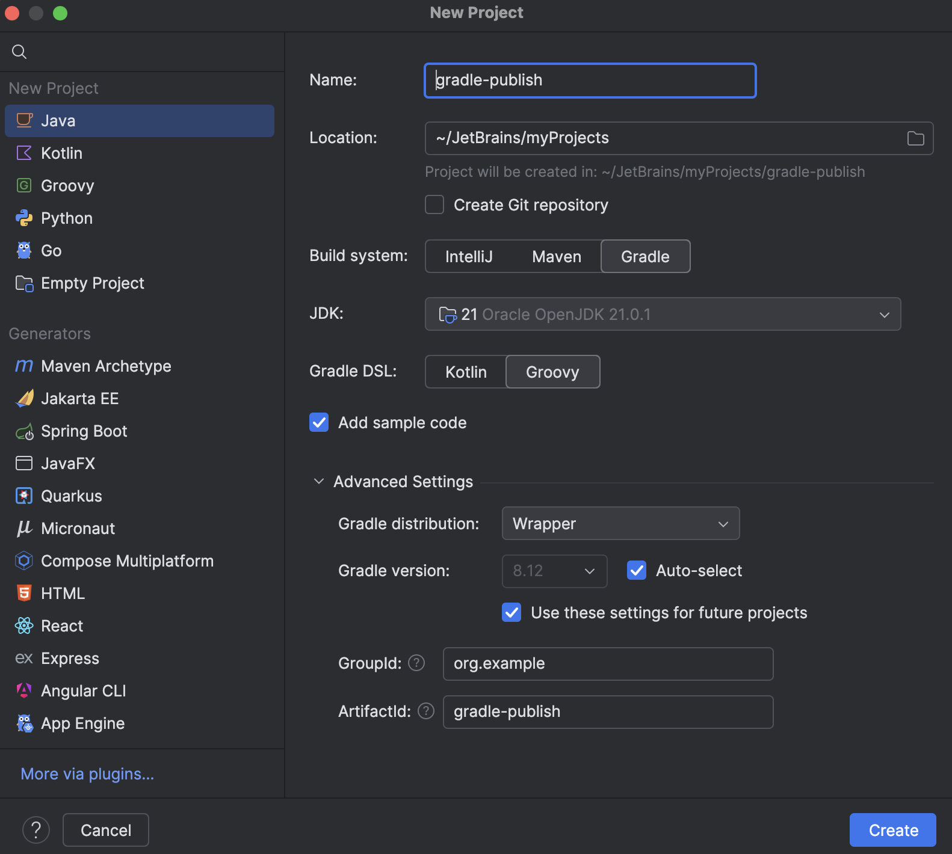Open More via plugins link
This screenshot has height=854, width=952.
(x=87, y=774)
